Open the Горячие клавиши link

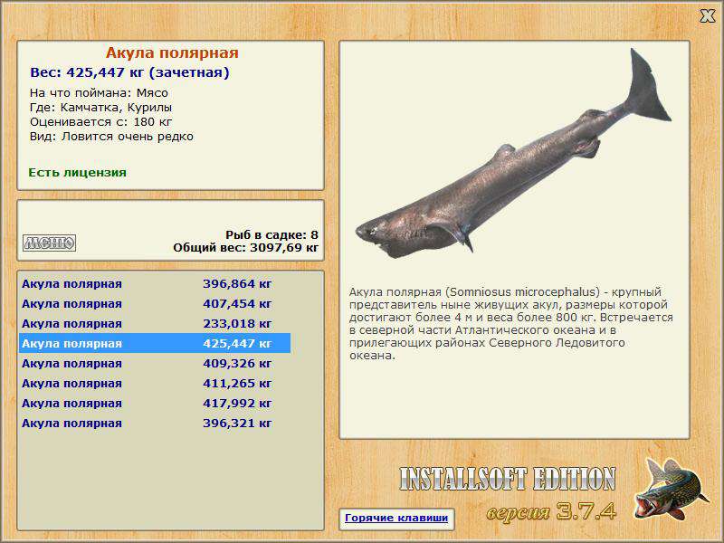[396, 518]
